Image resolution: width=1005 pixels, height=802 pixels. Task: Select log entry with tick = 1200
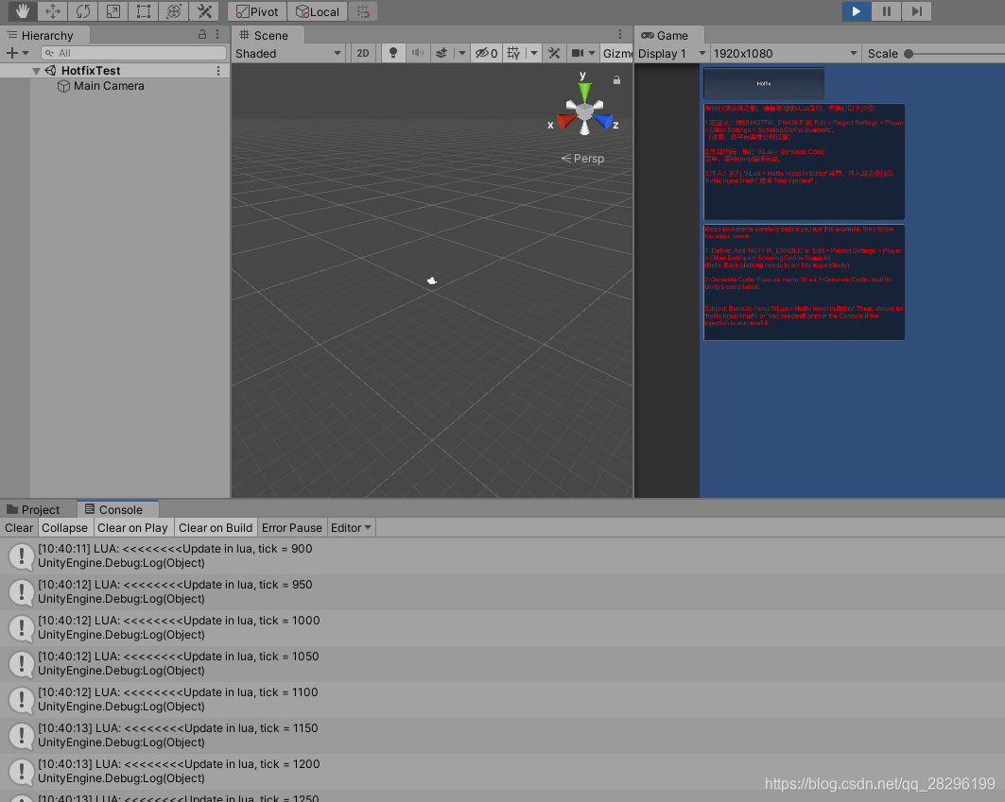(x=503, y=771)
